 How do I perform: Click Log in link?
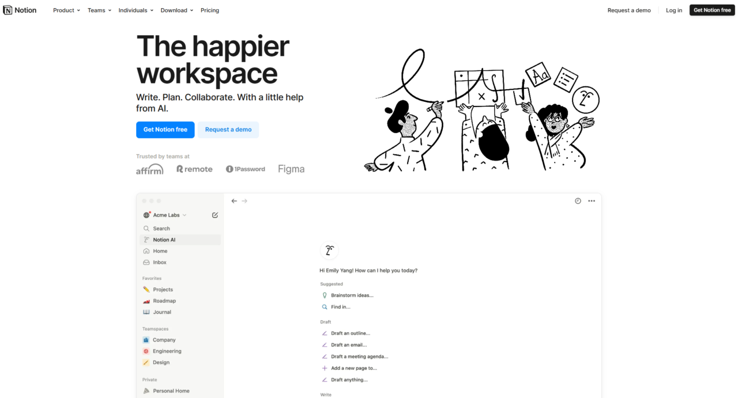674,10
